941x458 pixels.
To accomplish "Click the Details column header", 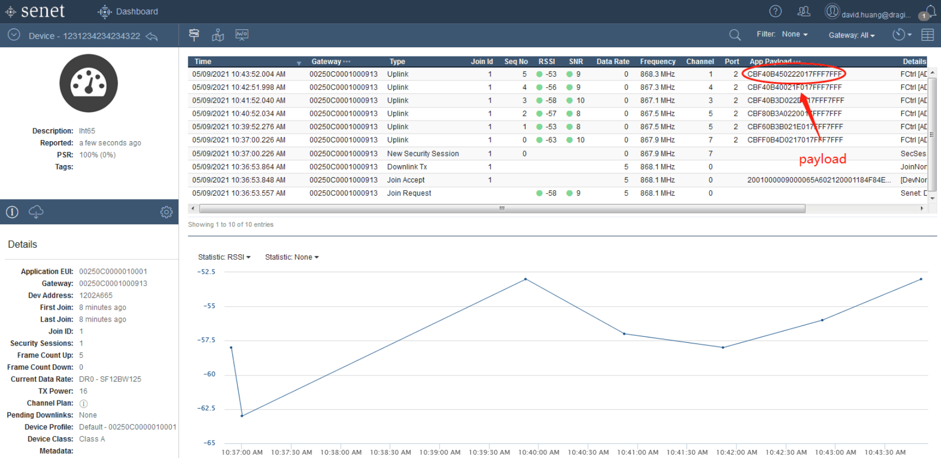I will click(914, 61).
